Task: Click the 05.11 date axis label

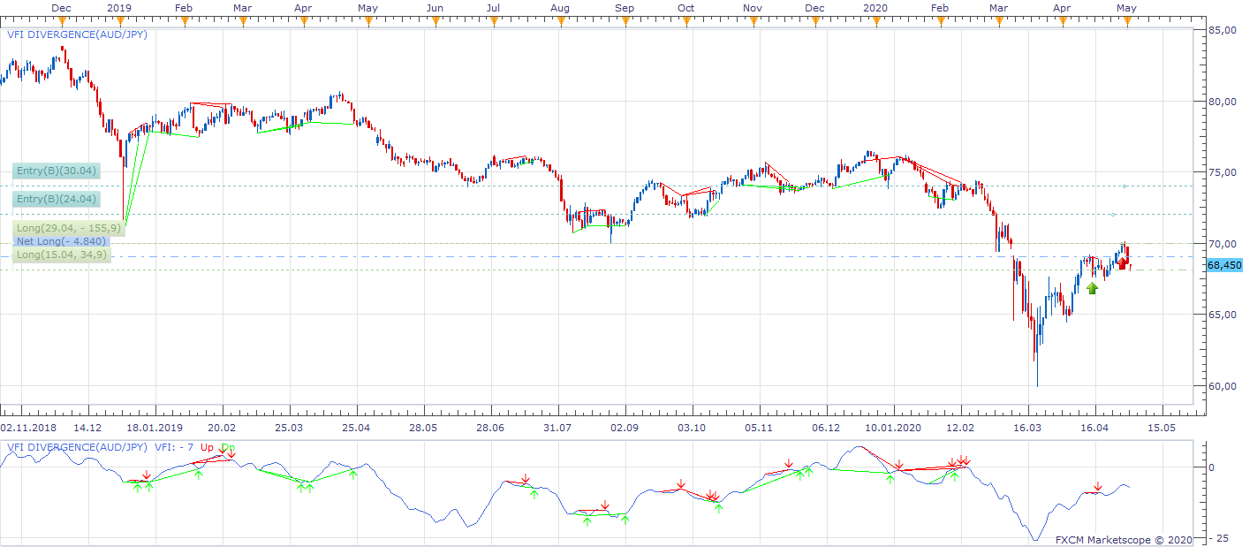Action: (759, 428)
